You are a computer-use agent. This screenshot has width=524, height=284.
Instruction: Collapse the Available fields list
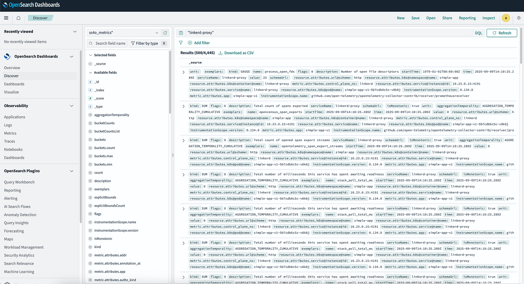[90, 73]
